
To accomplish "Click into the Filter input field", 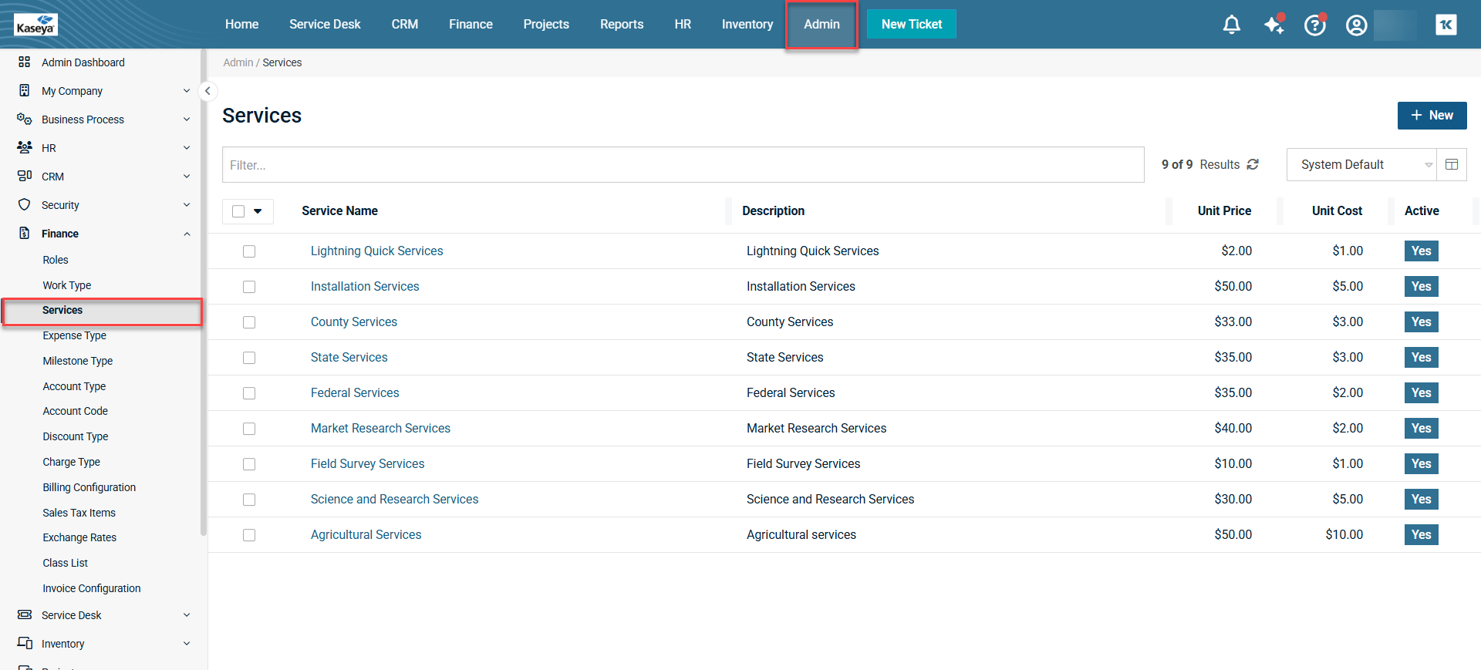I will tap(683, 165).
